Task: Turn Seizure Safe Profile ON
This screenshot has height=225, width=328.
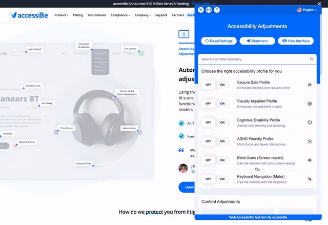Action: [222, 85]
